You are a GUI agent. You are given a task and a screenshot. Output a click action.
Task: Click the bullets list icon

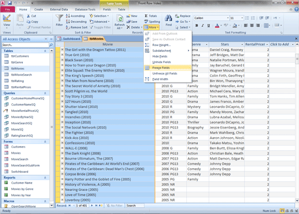pyautogui.click(x=247, y=18)
